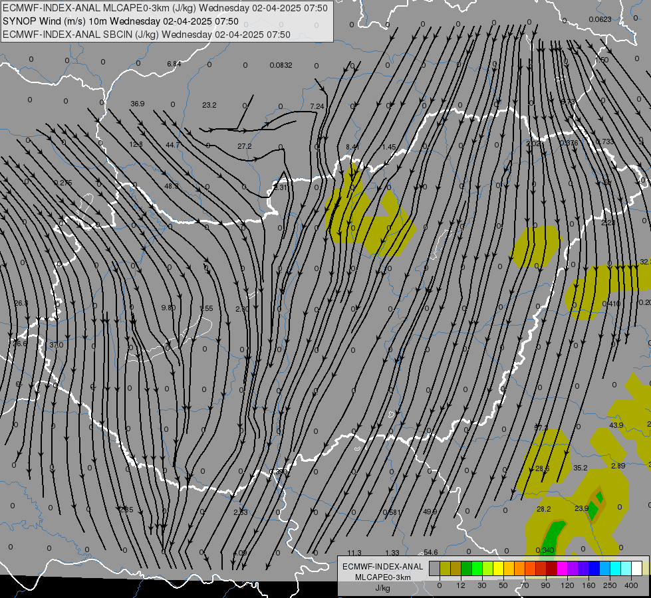This screenshot has width=651, height=598.
Task: Click the pure blue legend swatch
Action: click(594, 569)
